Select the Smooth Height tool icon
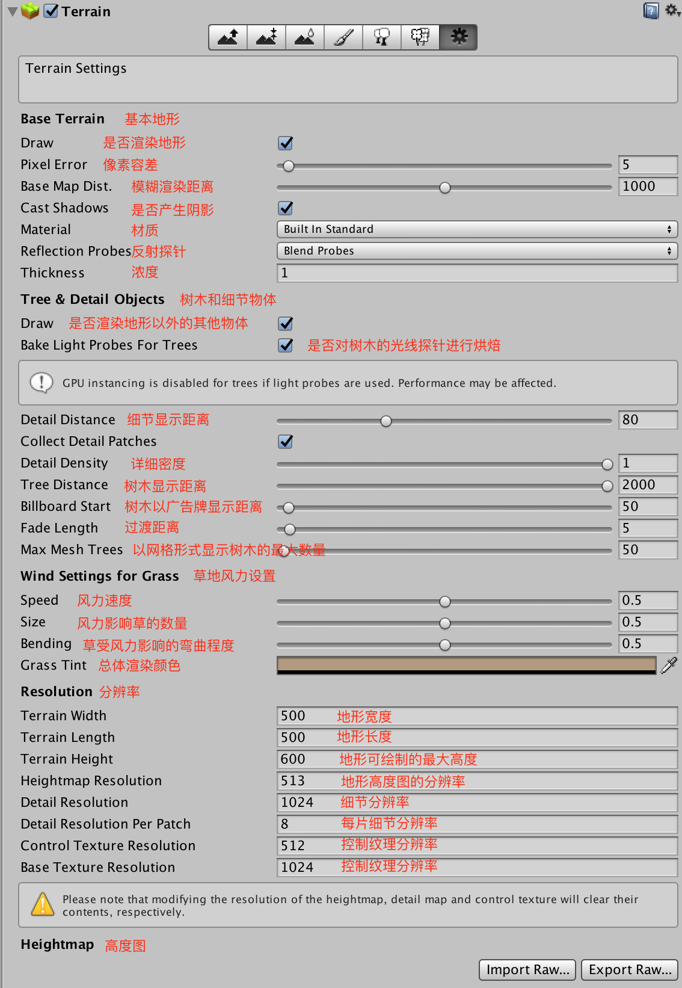 click(305, 37)
